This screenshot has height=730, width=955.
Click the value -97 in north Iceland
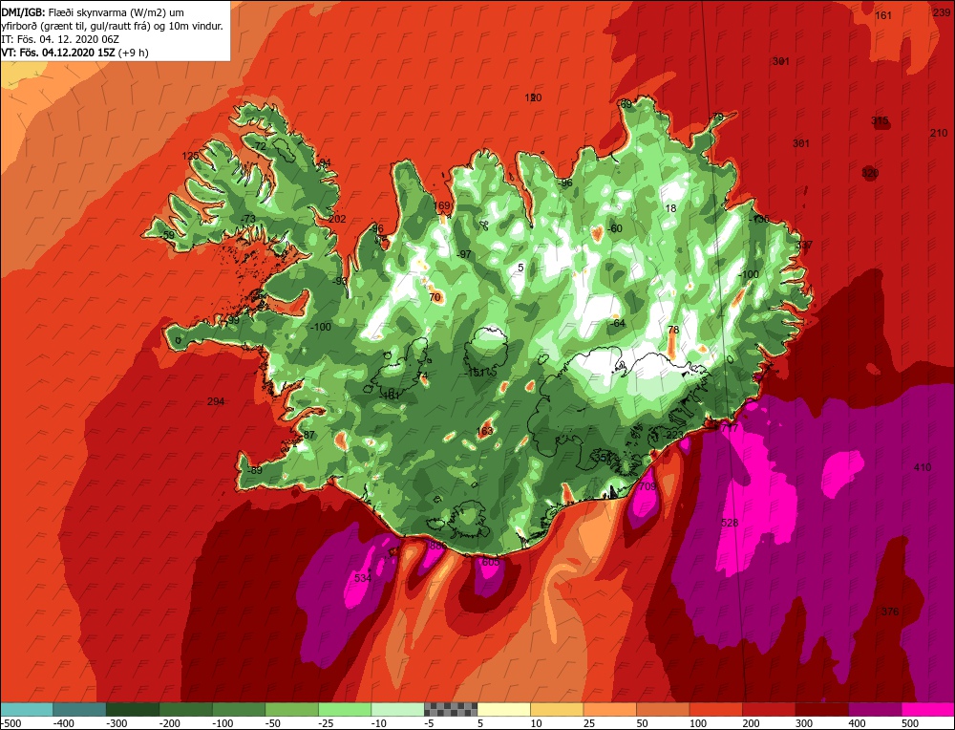(x=464, y=254)
